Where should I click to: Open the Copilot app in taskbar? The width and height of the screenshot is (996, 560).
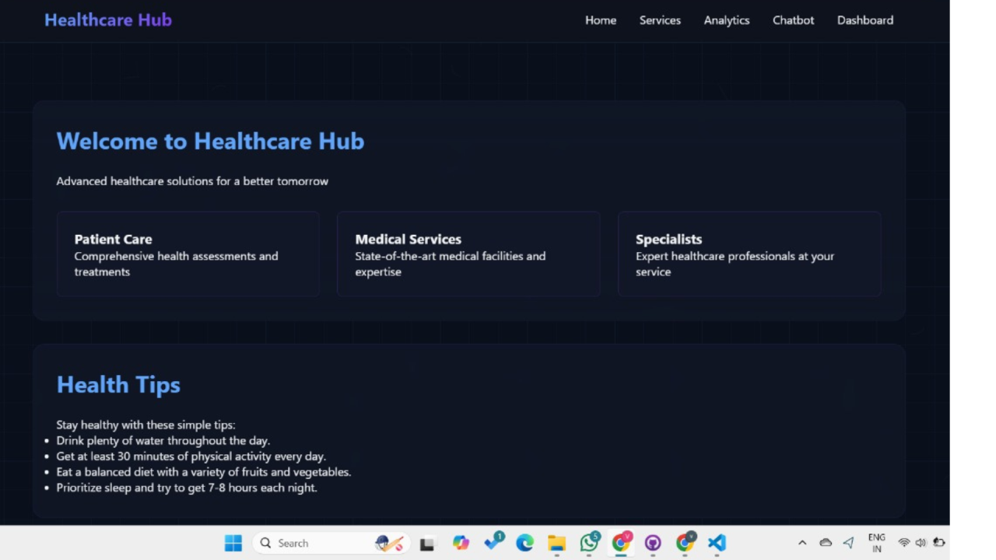click(x=461, y=543)
